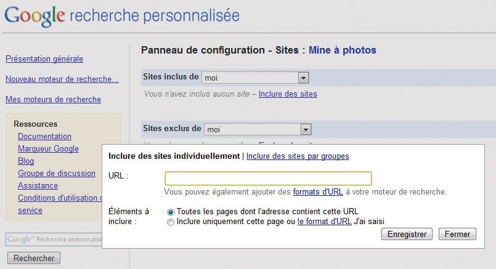This screenshot has height=269, width=496.
Task: Open the 'Présentation générale' page
Action: [44, 59]
